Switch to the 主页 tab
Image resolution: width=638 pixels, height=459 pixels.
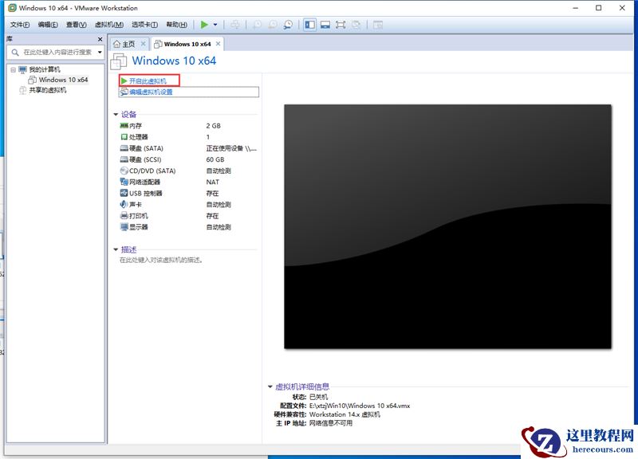[x=126, y=44]
